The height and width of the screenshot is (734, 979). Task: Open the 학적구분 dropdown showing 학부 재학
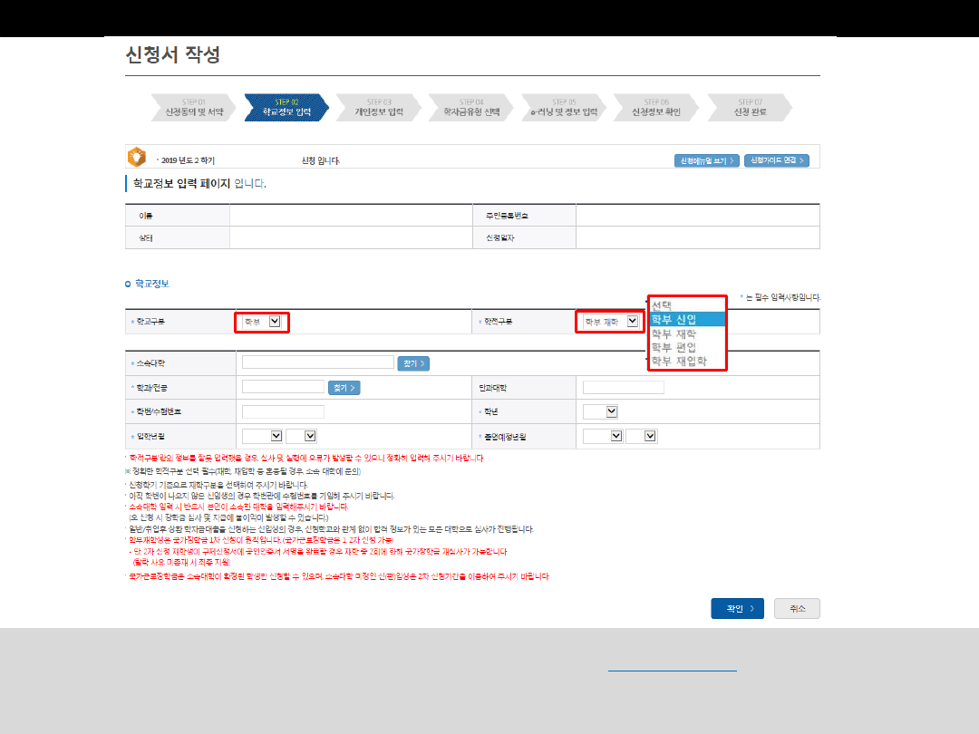611,322
